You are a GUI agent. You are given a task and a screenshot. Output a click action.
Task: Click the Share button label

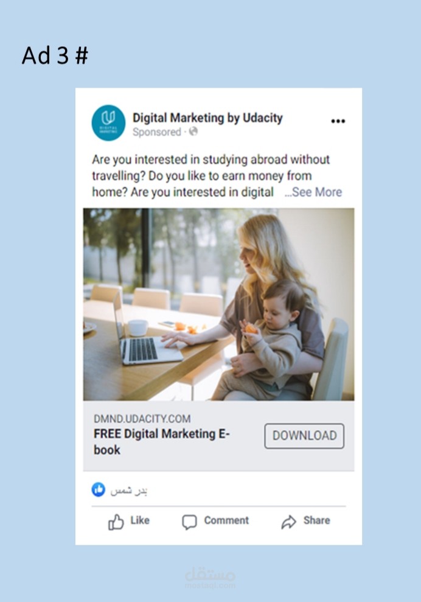click(316, 520)
